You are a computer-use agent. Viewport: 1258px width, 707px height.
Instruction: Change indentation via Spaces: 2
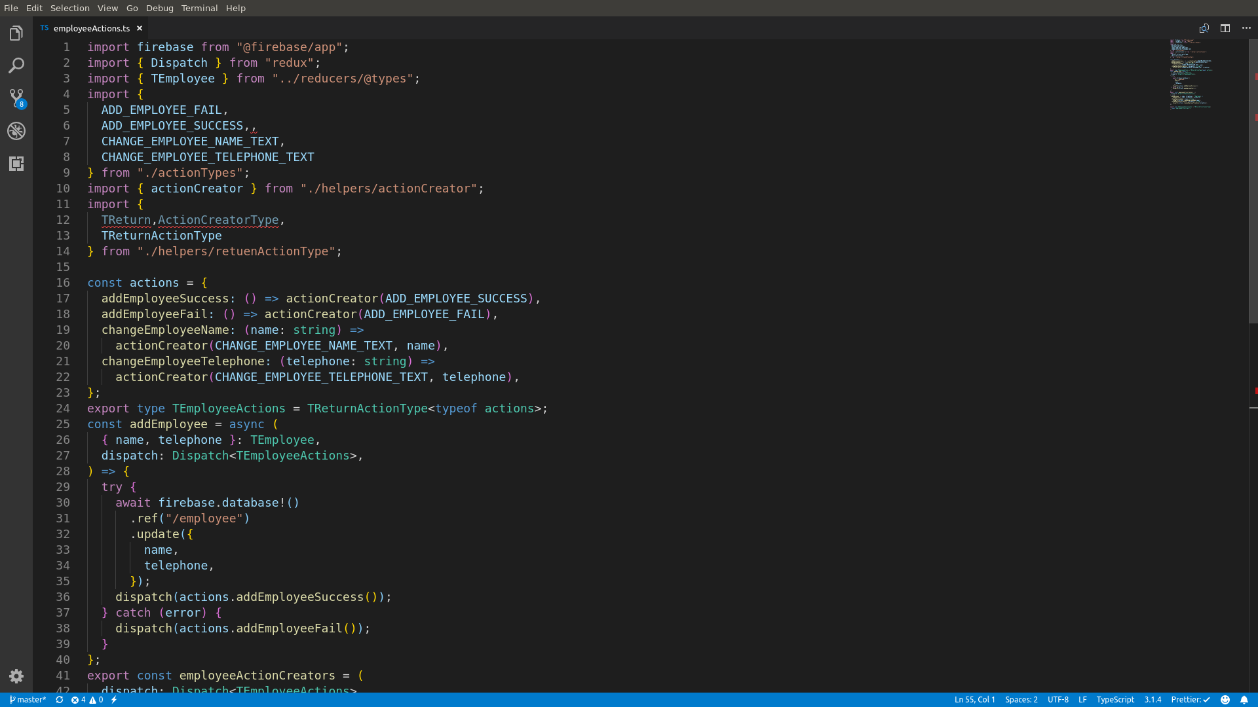click(x=1021, y=700)
